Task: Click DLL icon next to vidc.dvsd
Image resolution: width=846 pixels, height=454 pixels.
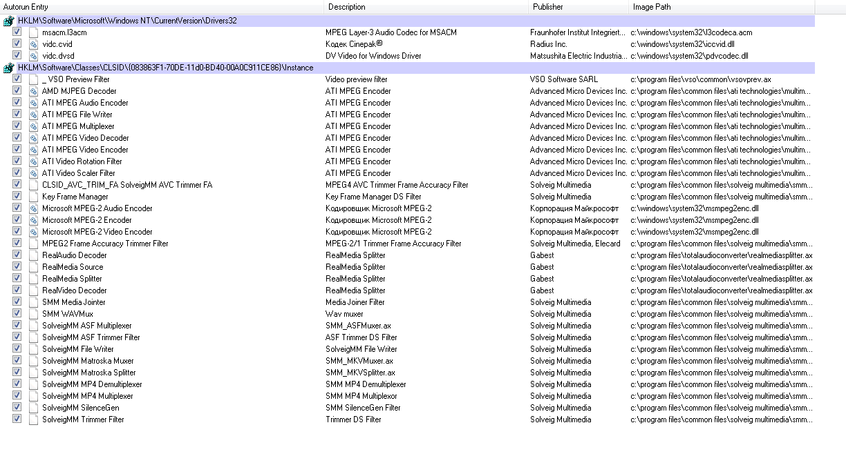Action: tap(33, 56)
